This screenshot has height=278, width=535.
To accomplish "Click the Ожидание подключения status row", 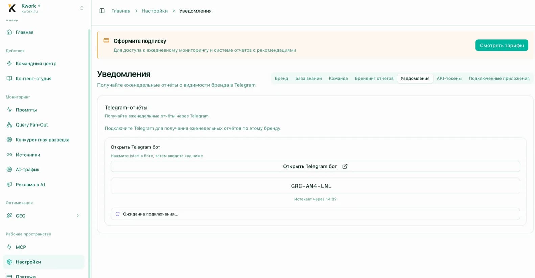I will pos(315,214).
